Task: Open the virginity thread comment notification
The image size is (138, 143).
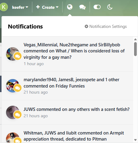Action: coord(67,54)
